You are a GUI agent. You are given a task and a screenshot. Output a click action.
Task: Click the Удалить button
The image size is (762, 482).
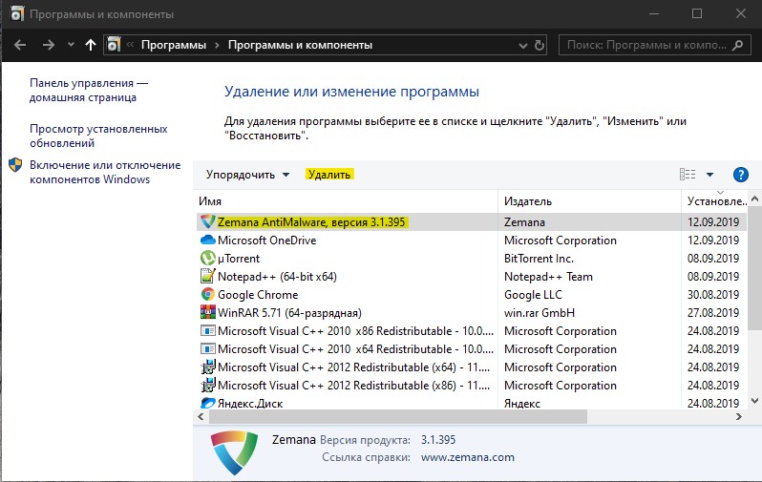click(x=329, y=175)
